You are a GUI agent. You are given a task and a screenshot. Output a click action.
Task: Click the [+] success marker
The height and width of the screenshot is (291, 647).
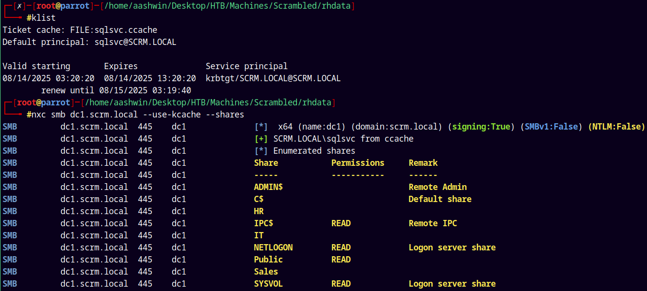261,139
